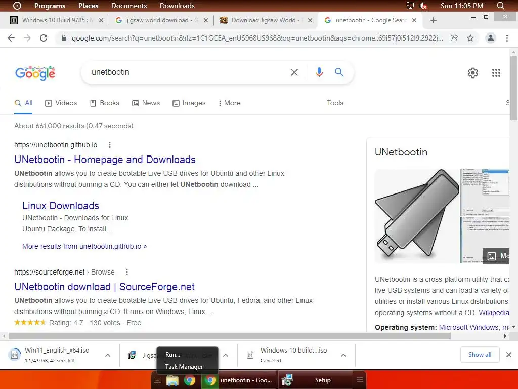Open the first Chrome taskbar icon
The width and height of the screenshot is (518, 389).
coord(190,380)
